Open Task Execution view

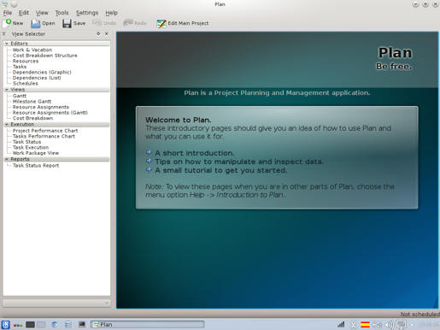pos(31,147)
